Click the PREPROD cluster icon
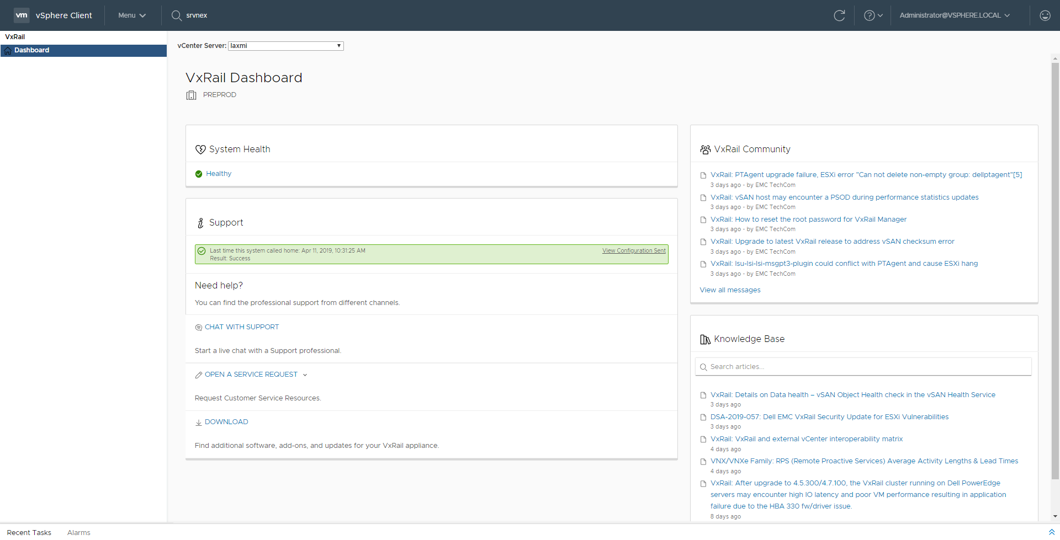Viewport: 1060px width, 540px height. 191,95
